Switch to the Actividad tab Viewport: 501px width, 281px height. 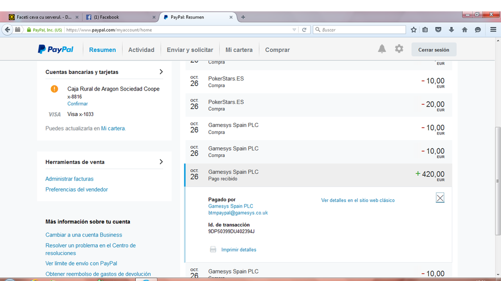click(x=141, y=50)
